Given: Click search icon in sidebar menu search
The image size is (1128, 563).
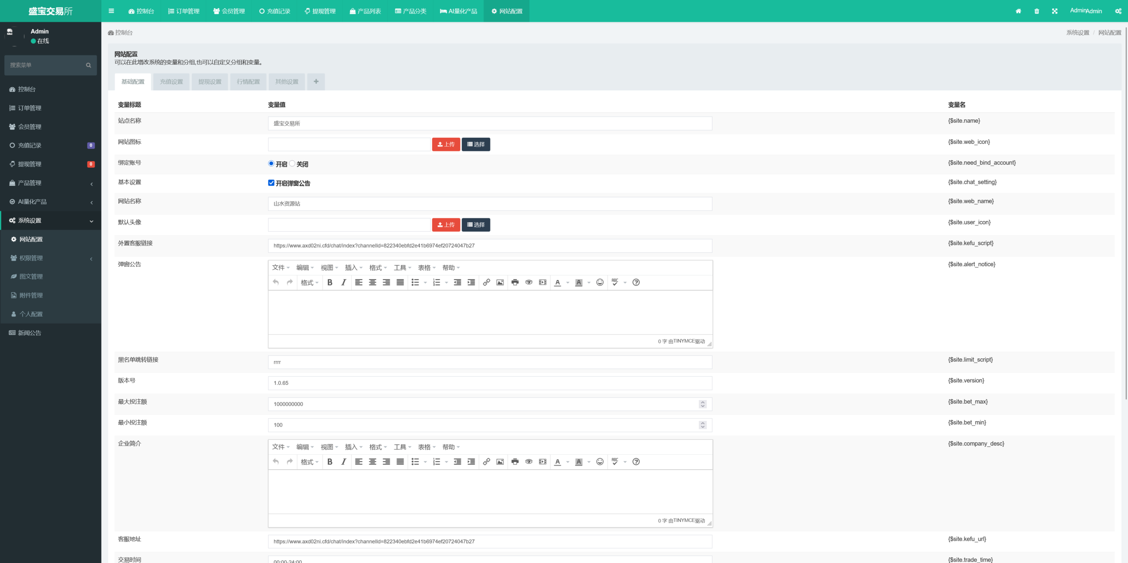Looking at the screenshot, I should coord(89,65).
